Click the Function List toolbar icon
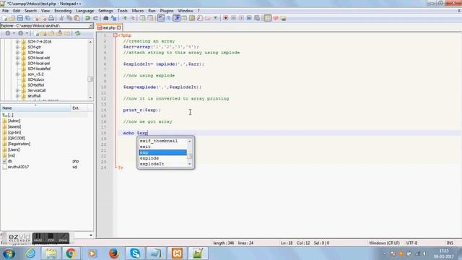The image size is (462, 260). [x=200, y=18]
